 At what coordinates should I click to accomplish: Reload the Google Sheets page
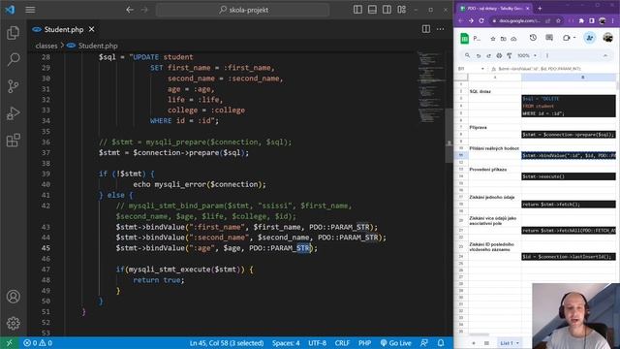click(481, 20)
